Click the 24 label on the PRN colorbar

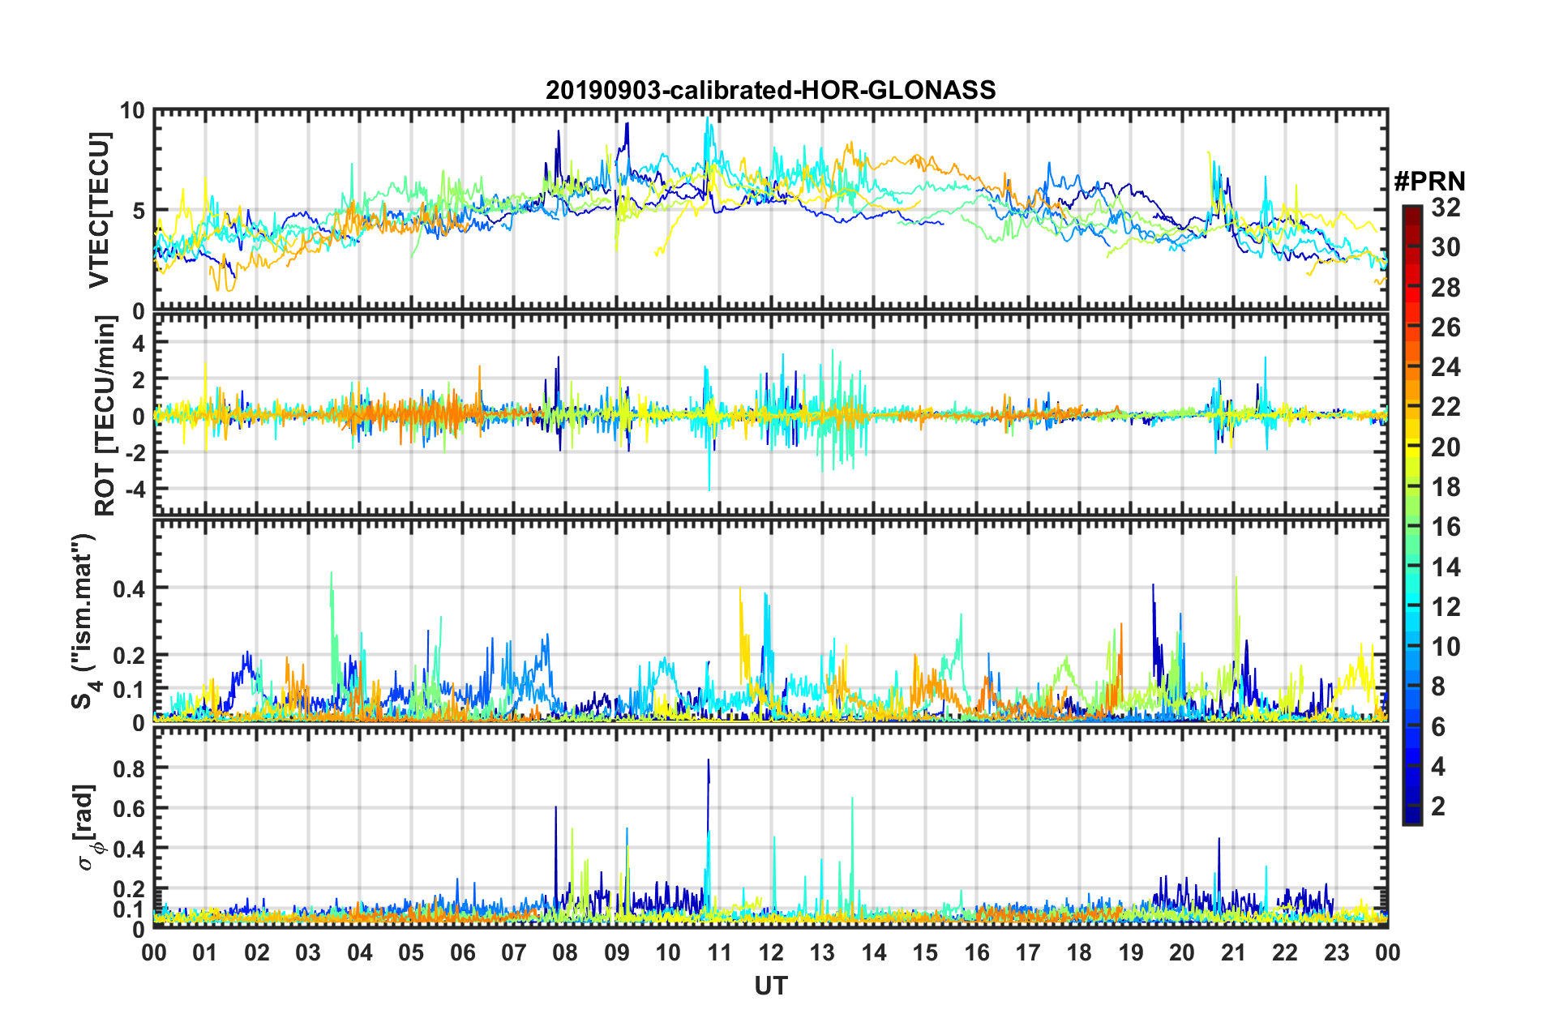click(x=1446, y=367)
